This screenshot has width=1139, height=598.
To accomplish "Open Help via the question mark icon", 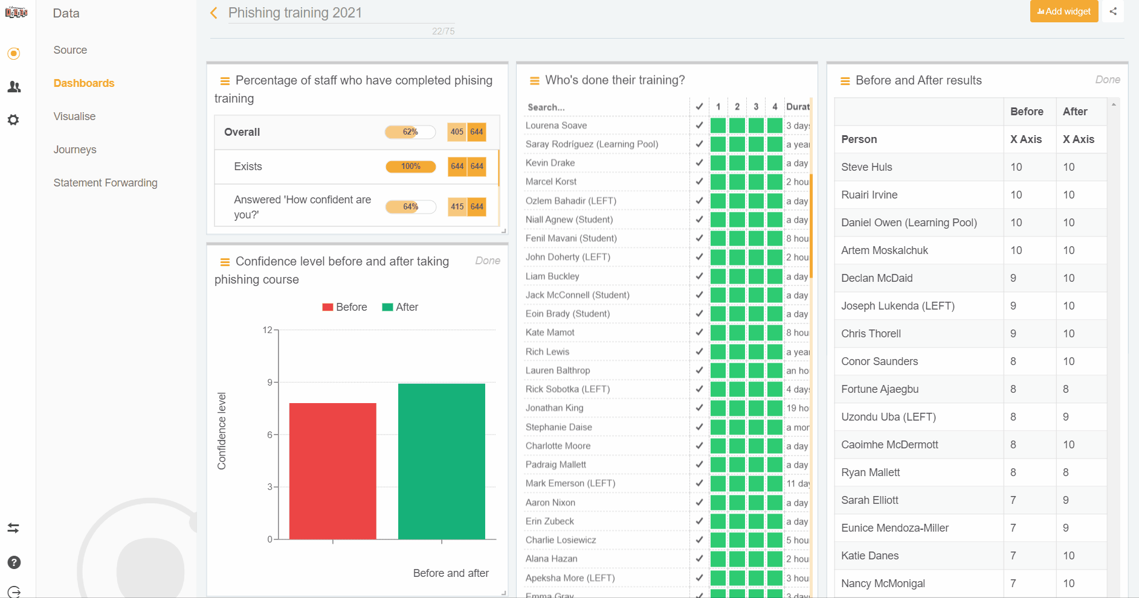I will point(13,562).
